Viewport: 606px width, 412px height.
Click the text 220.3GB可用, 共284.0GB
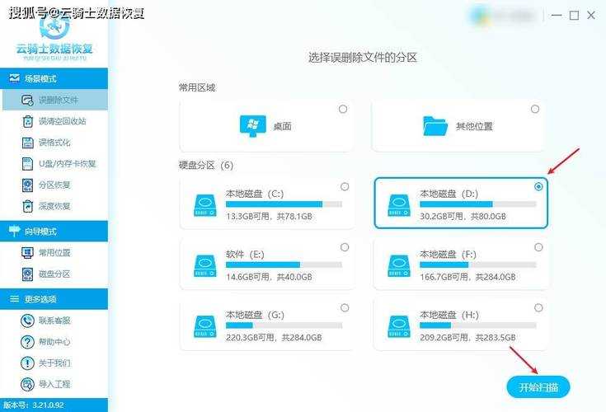pyautogui.click(x=274, y=338)
